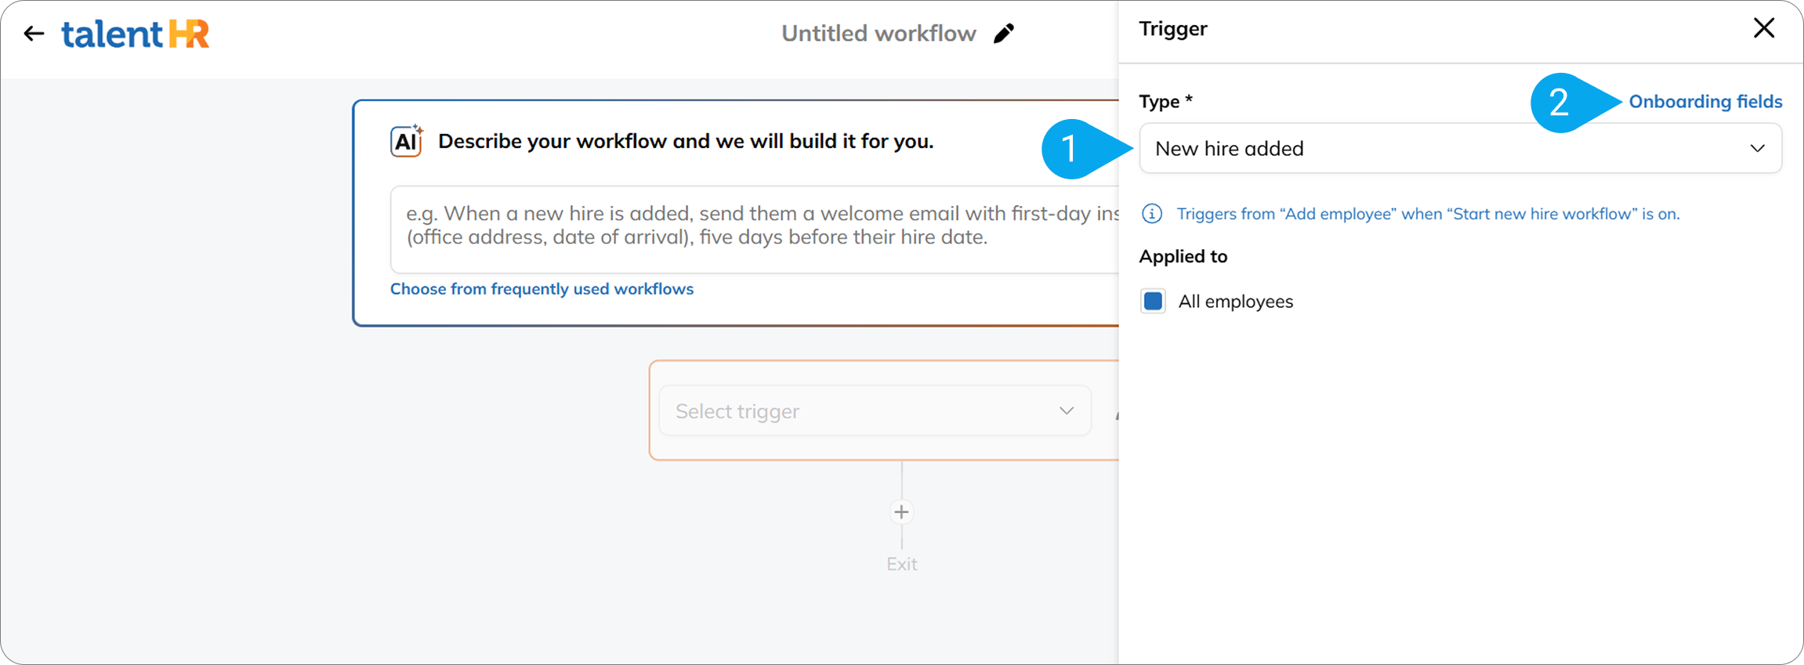
Task: Open the Type dropdown showing New hire added
Action: (1460, 148)
